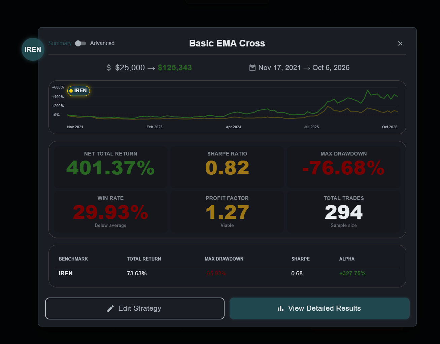
Task: Click Max Drawdown -76.68% value
Action: point(344,168)
